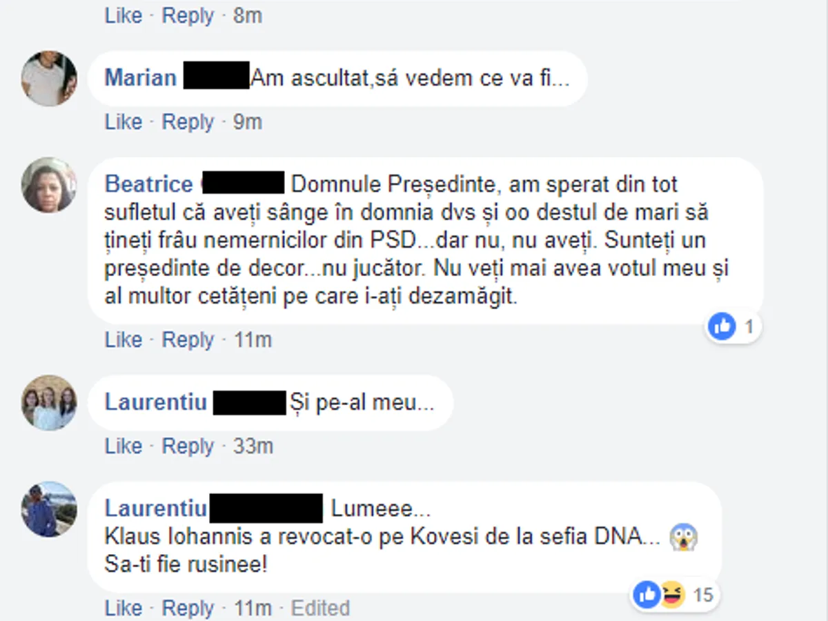Screen dimensions: 828x621
Task: Open the avatar beside the Lumeee comment
Action: click(x=49, y=509)
